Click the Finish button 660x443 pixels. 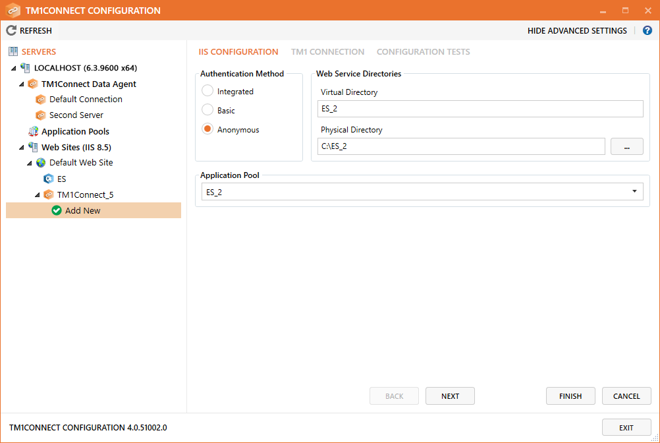click(570, 396)
